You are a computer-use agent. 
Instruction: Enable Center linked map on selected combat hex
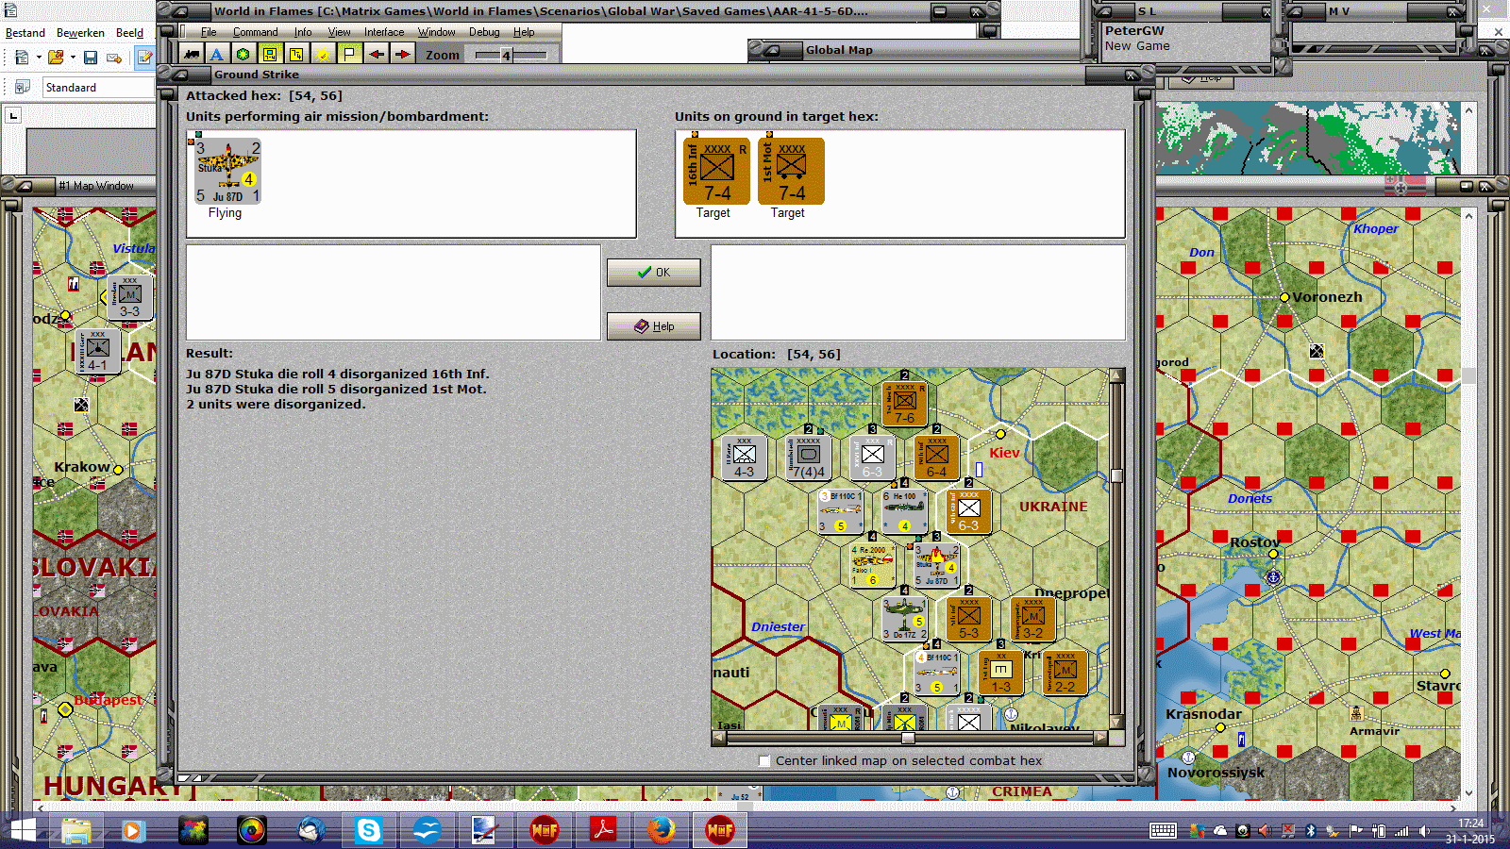pos(764,760)
